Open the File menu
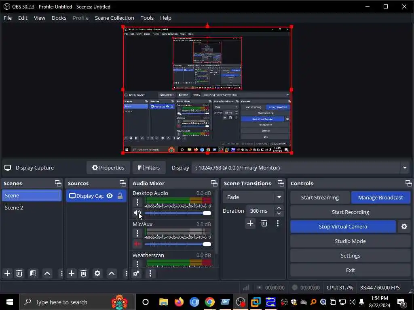 coord(8,18)
